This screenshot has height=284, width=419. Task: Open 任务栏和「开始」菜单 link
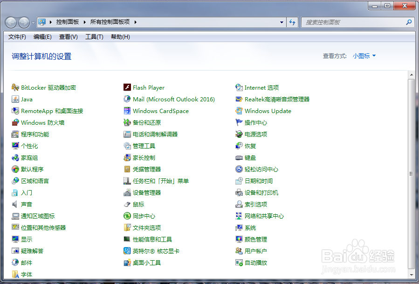point(161,181)
